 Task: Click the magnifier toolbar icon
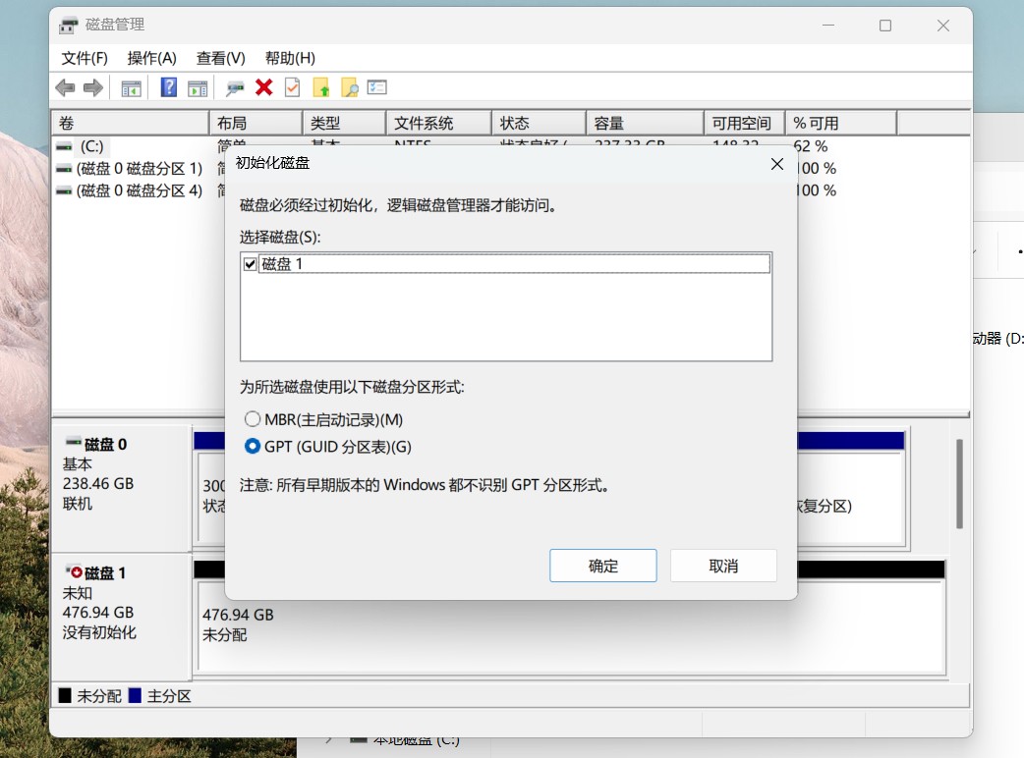234,87
